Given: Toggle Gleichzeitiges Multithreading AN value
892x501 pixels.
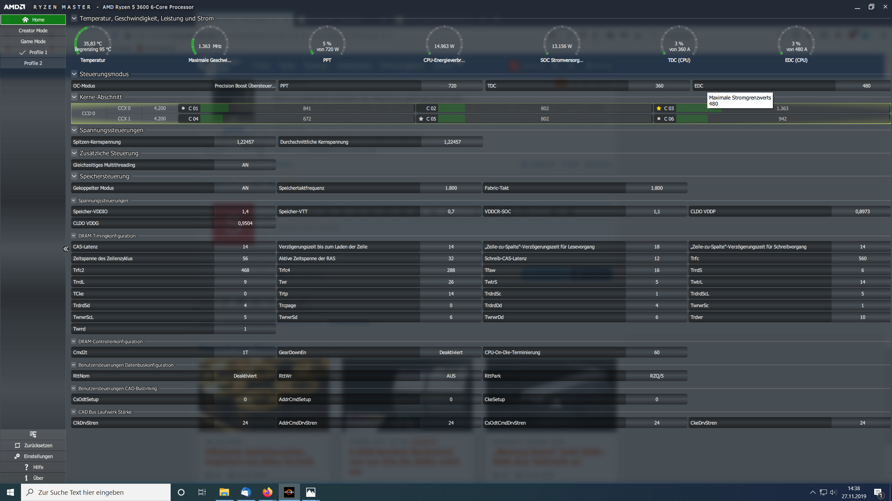Looking at the screenshot, I should (x=245, y=165).
